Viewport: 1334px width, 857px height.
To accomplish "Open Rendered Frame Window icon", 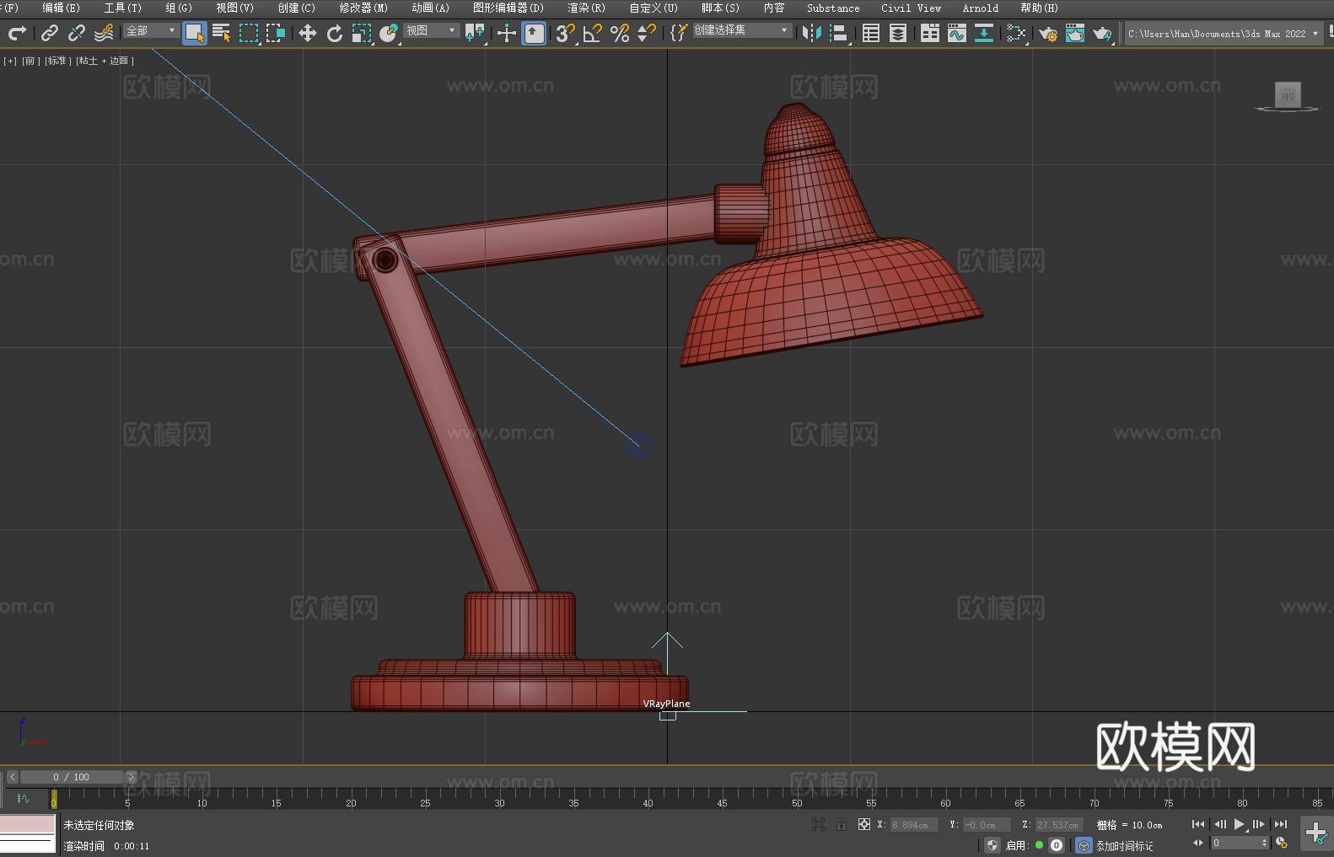I will pyautogui.click(x=1074, y=34).
